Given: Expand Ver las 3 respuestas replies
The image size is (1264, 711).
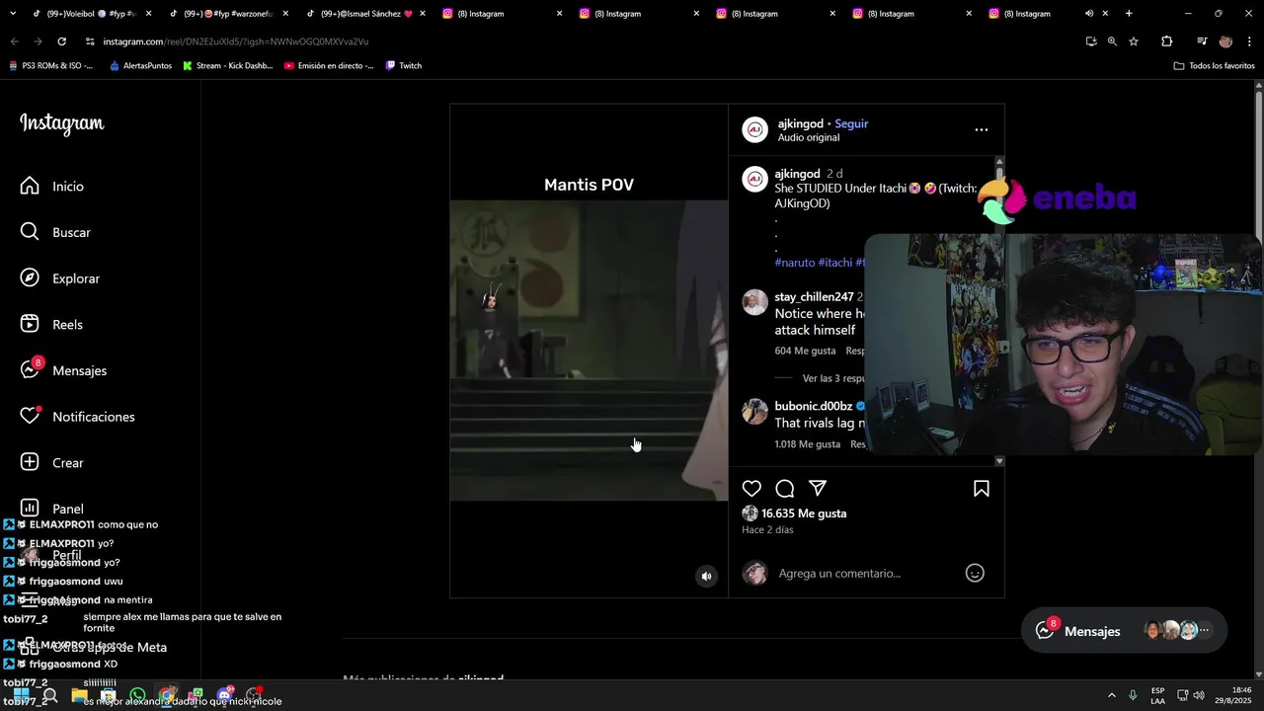Looking at the screenshot, I should point(833,378).
